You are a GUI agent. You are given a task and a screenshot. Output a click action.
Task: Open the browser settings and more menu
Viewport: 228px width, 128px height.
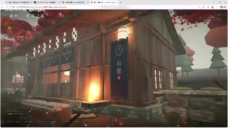(217, 7)
